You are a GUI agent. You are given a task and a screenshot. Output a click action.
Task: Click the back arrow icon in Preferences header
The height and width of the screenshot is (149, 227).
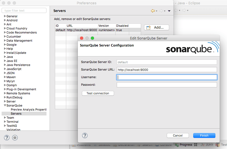(x=153, y=11)
